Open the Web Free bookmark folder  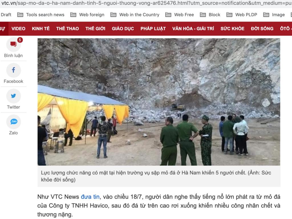(x=180, y=15)
